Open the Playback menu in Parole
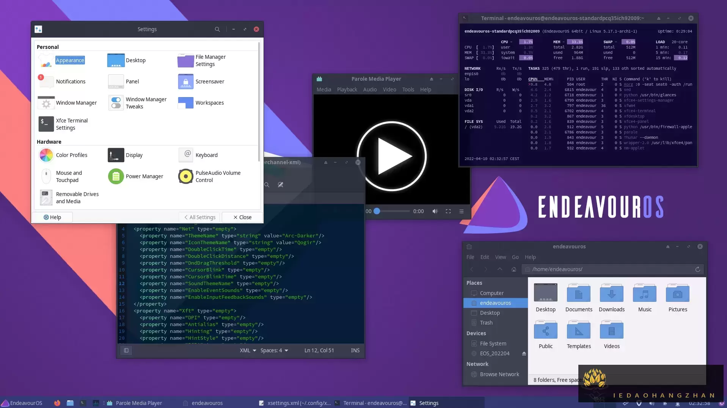The width and height of the screenshot is (727, 408). click(347, 89)
